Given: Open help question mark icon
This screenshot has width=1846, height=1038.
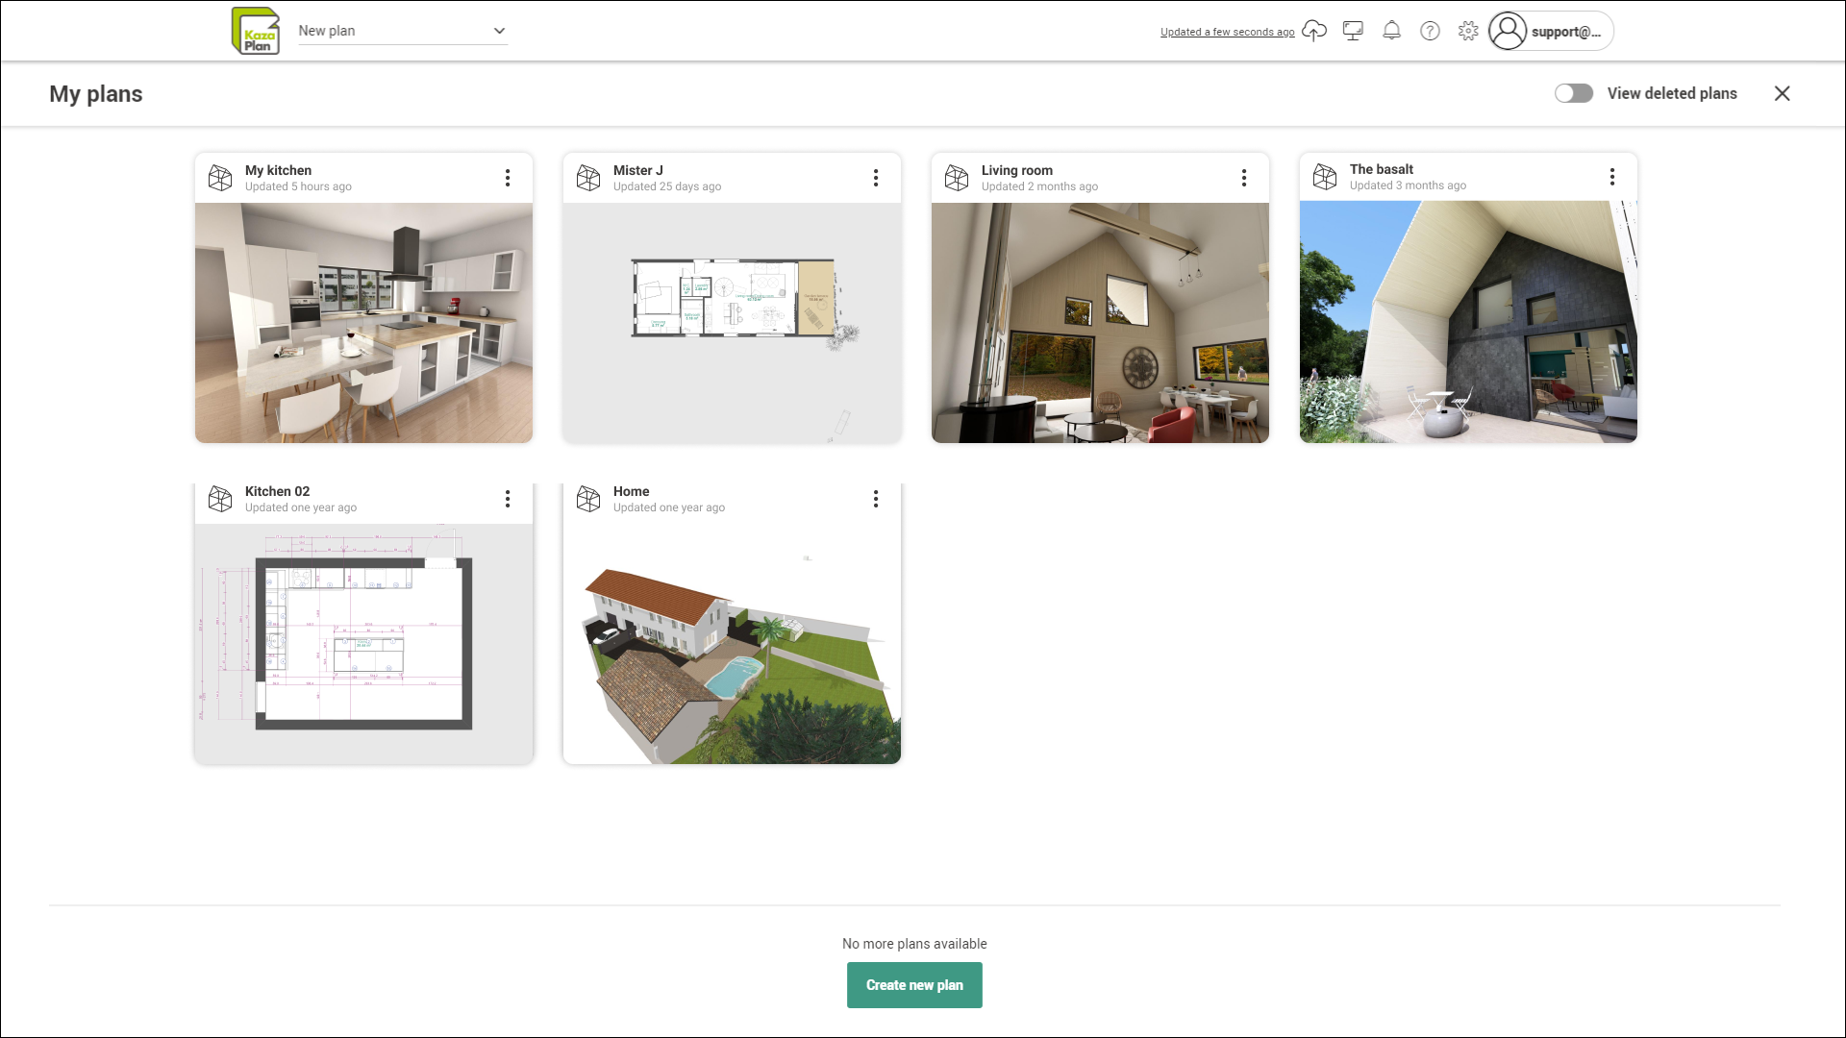Looking at the screenshot, I should click(1430, 31).
